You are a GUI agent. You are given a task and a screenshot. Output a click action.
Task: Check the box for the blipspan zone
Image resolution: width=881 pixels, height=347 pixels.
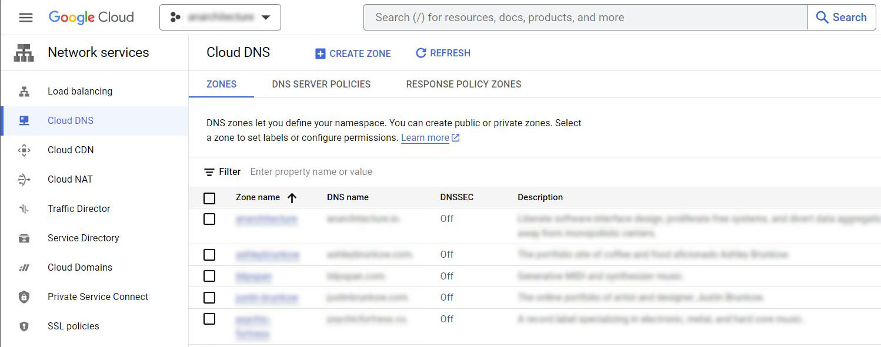tap(209, 276)
